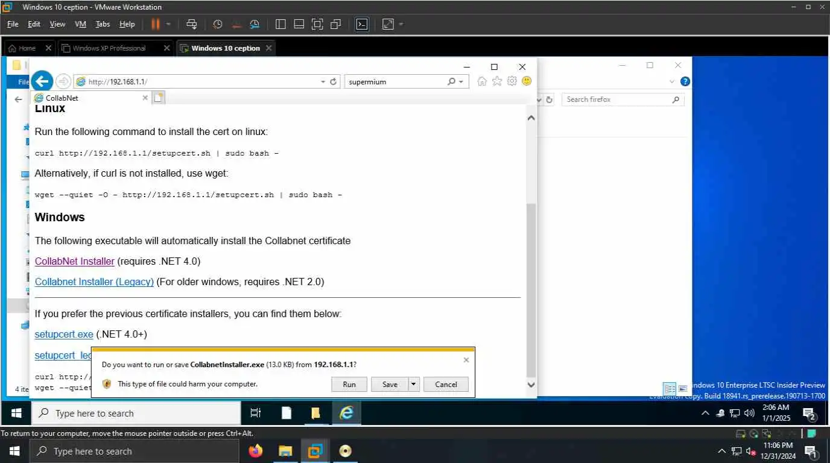Open Task View in the guest taskbar
The width and height of the screenshot is (830, 463).
(255, 413)
